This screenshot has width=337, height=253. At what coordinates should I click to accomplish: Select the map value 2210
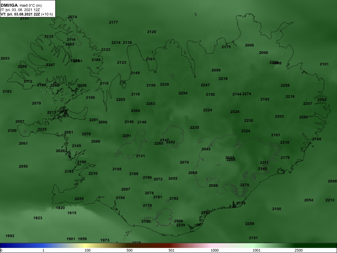pyautogui.click(x=93, y=173)
